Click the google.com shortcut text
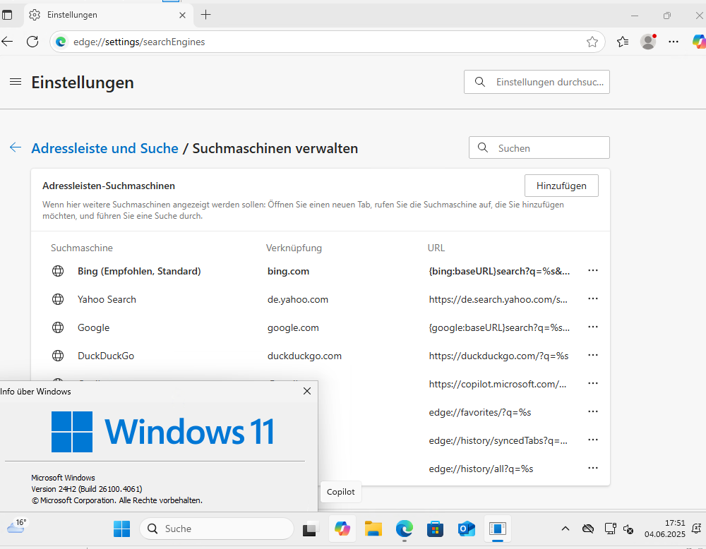This screenshot has height=549, width=706. [293, 328]
